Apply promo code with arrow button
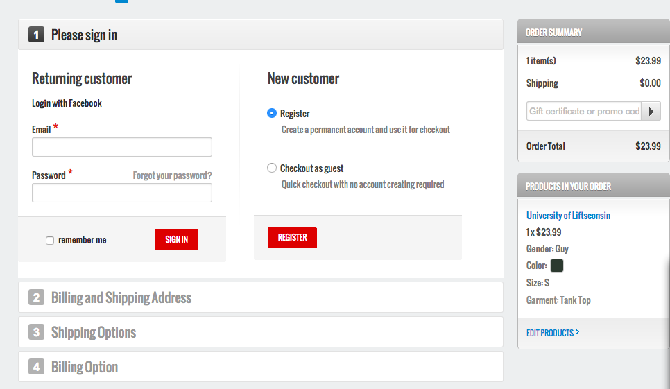Viewport: 670px width, 389px height. [x=651, y=111]
